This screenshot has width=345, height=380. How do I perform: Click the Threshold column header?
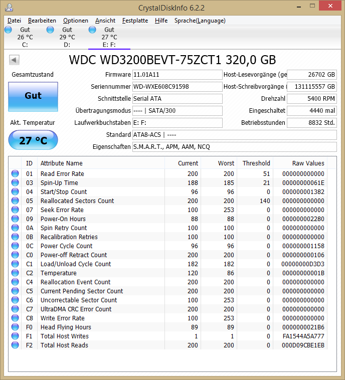point(255,163)
